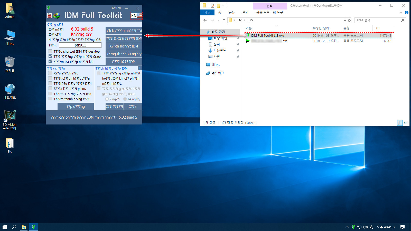Open the volume control in the system tray
This screenshot has height=231, width=411.
click(366, 227)
